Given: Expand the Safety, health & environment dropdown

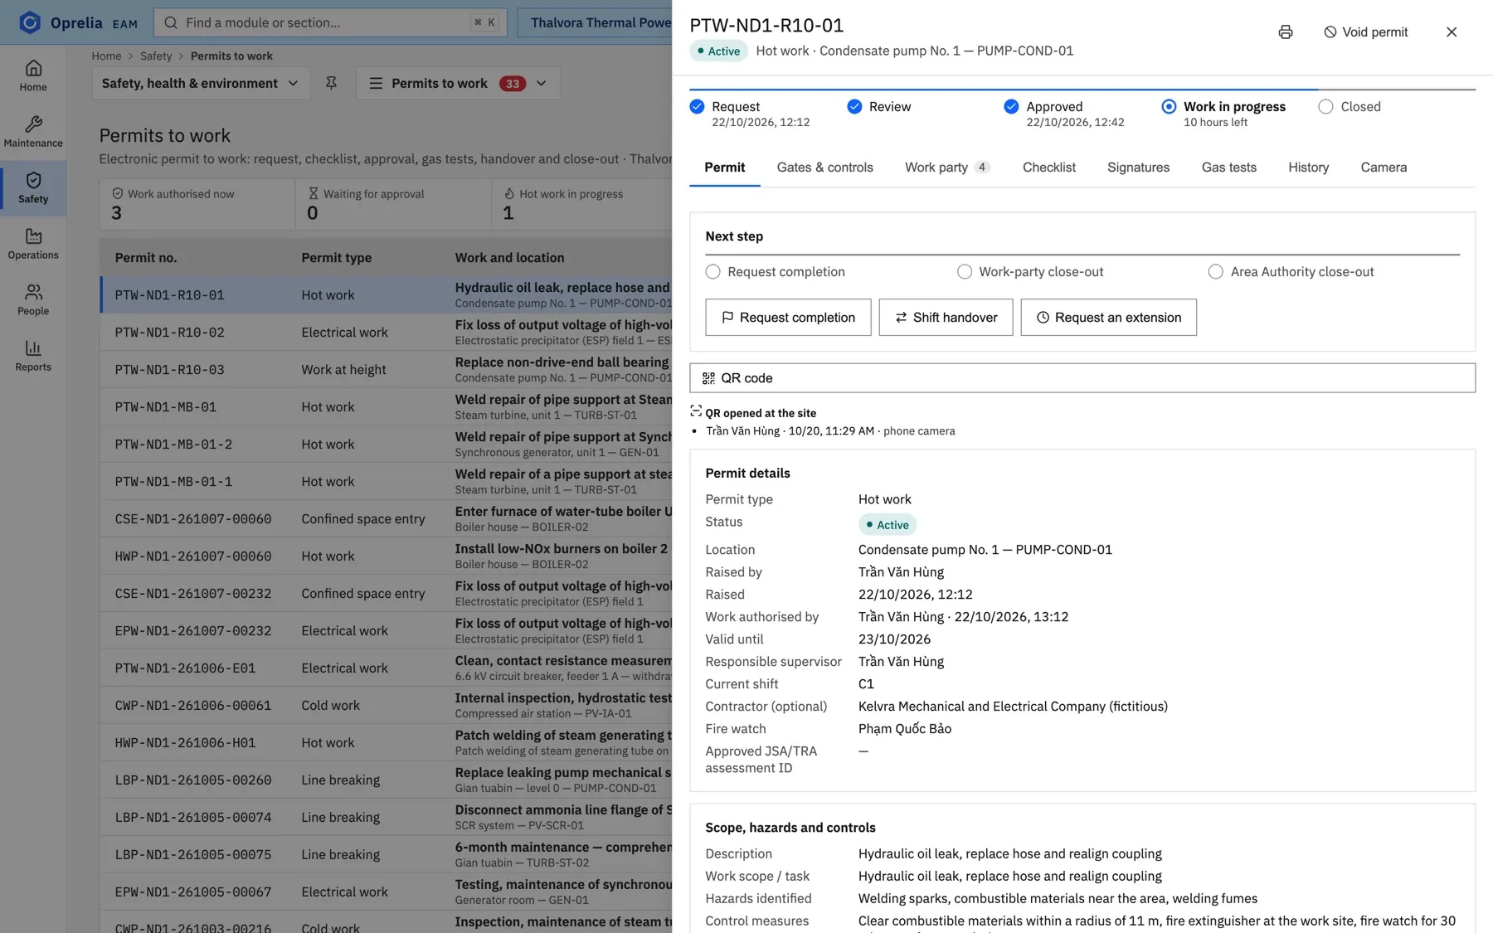Looking at the screenshot, I should coord(200,83).
